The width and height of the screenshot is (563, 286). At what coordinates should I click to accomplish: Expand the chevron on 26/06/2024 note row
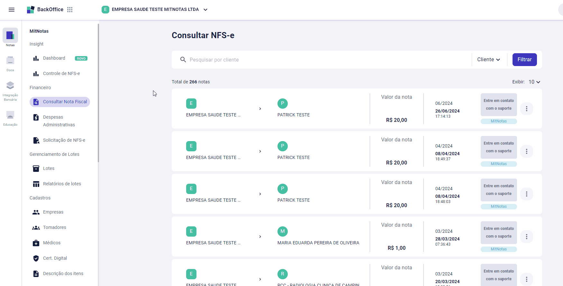point(260,109)
